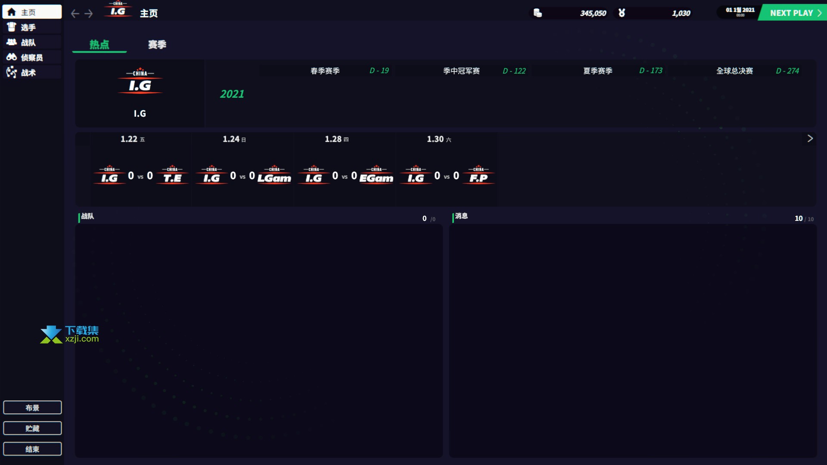Viewport: 827px width, 465px height.
Task: Click I.G logo in 1.22 match
Action: [x=109, y=175]
